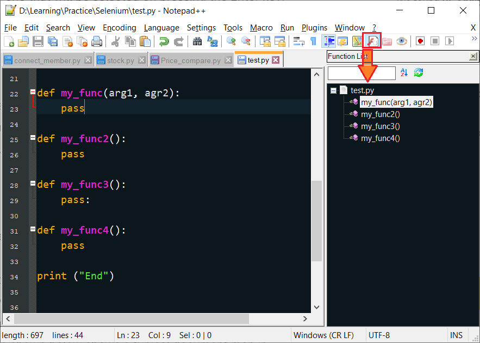Screen dimensions: 480x343
Task: Click the Playback macro icon
Action: 450,41
